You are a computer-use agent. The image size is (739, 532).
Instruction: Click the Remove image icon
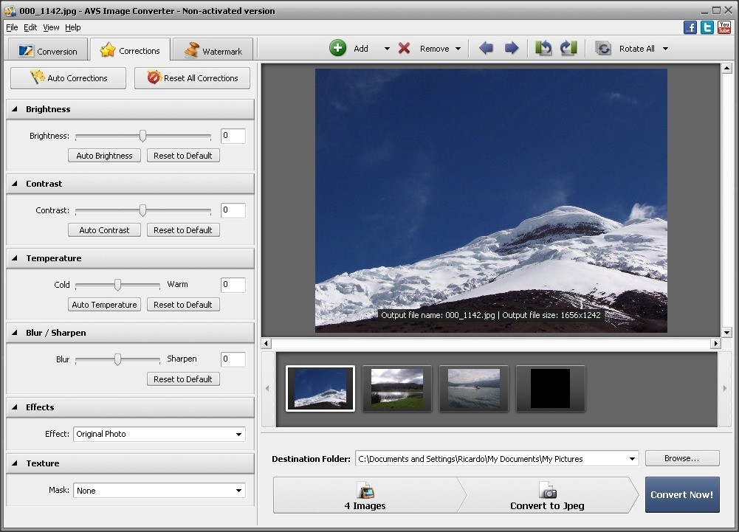click(x=405, y=47)
